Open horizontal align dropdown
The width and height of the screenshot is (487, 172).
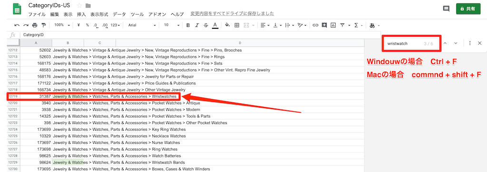pos(265,26)
